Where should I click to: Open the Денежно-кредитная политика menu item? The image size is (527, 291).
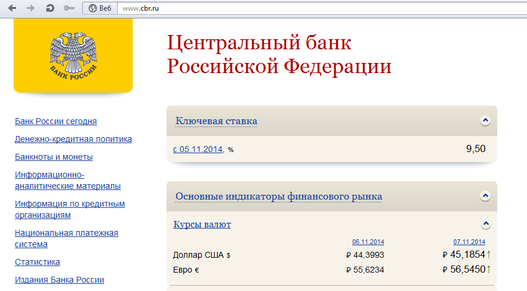click(x=73, y=139)
